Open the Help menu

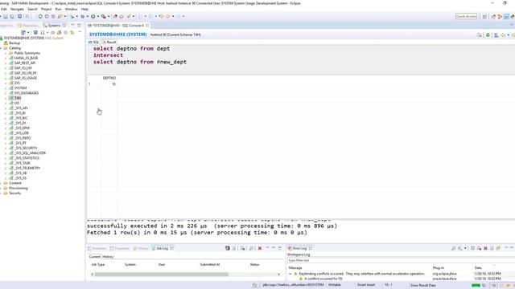[84, 9]
